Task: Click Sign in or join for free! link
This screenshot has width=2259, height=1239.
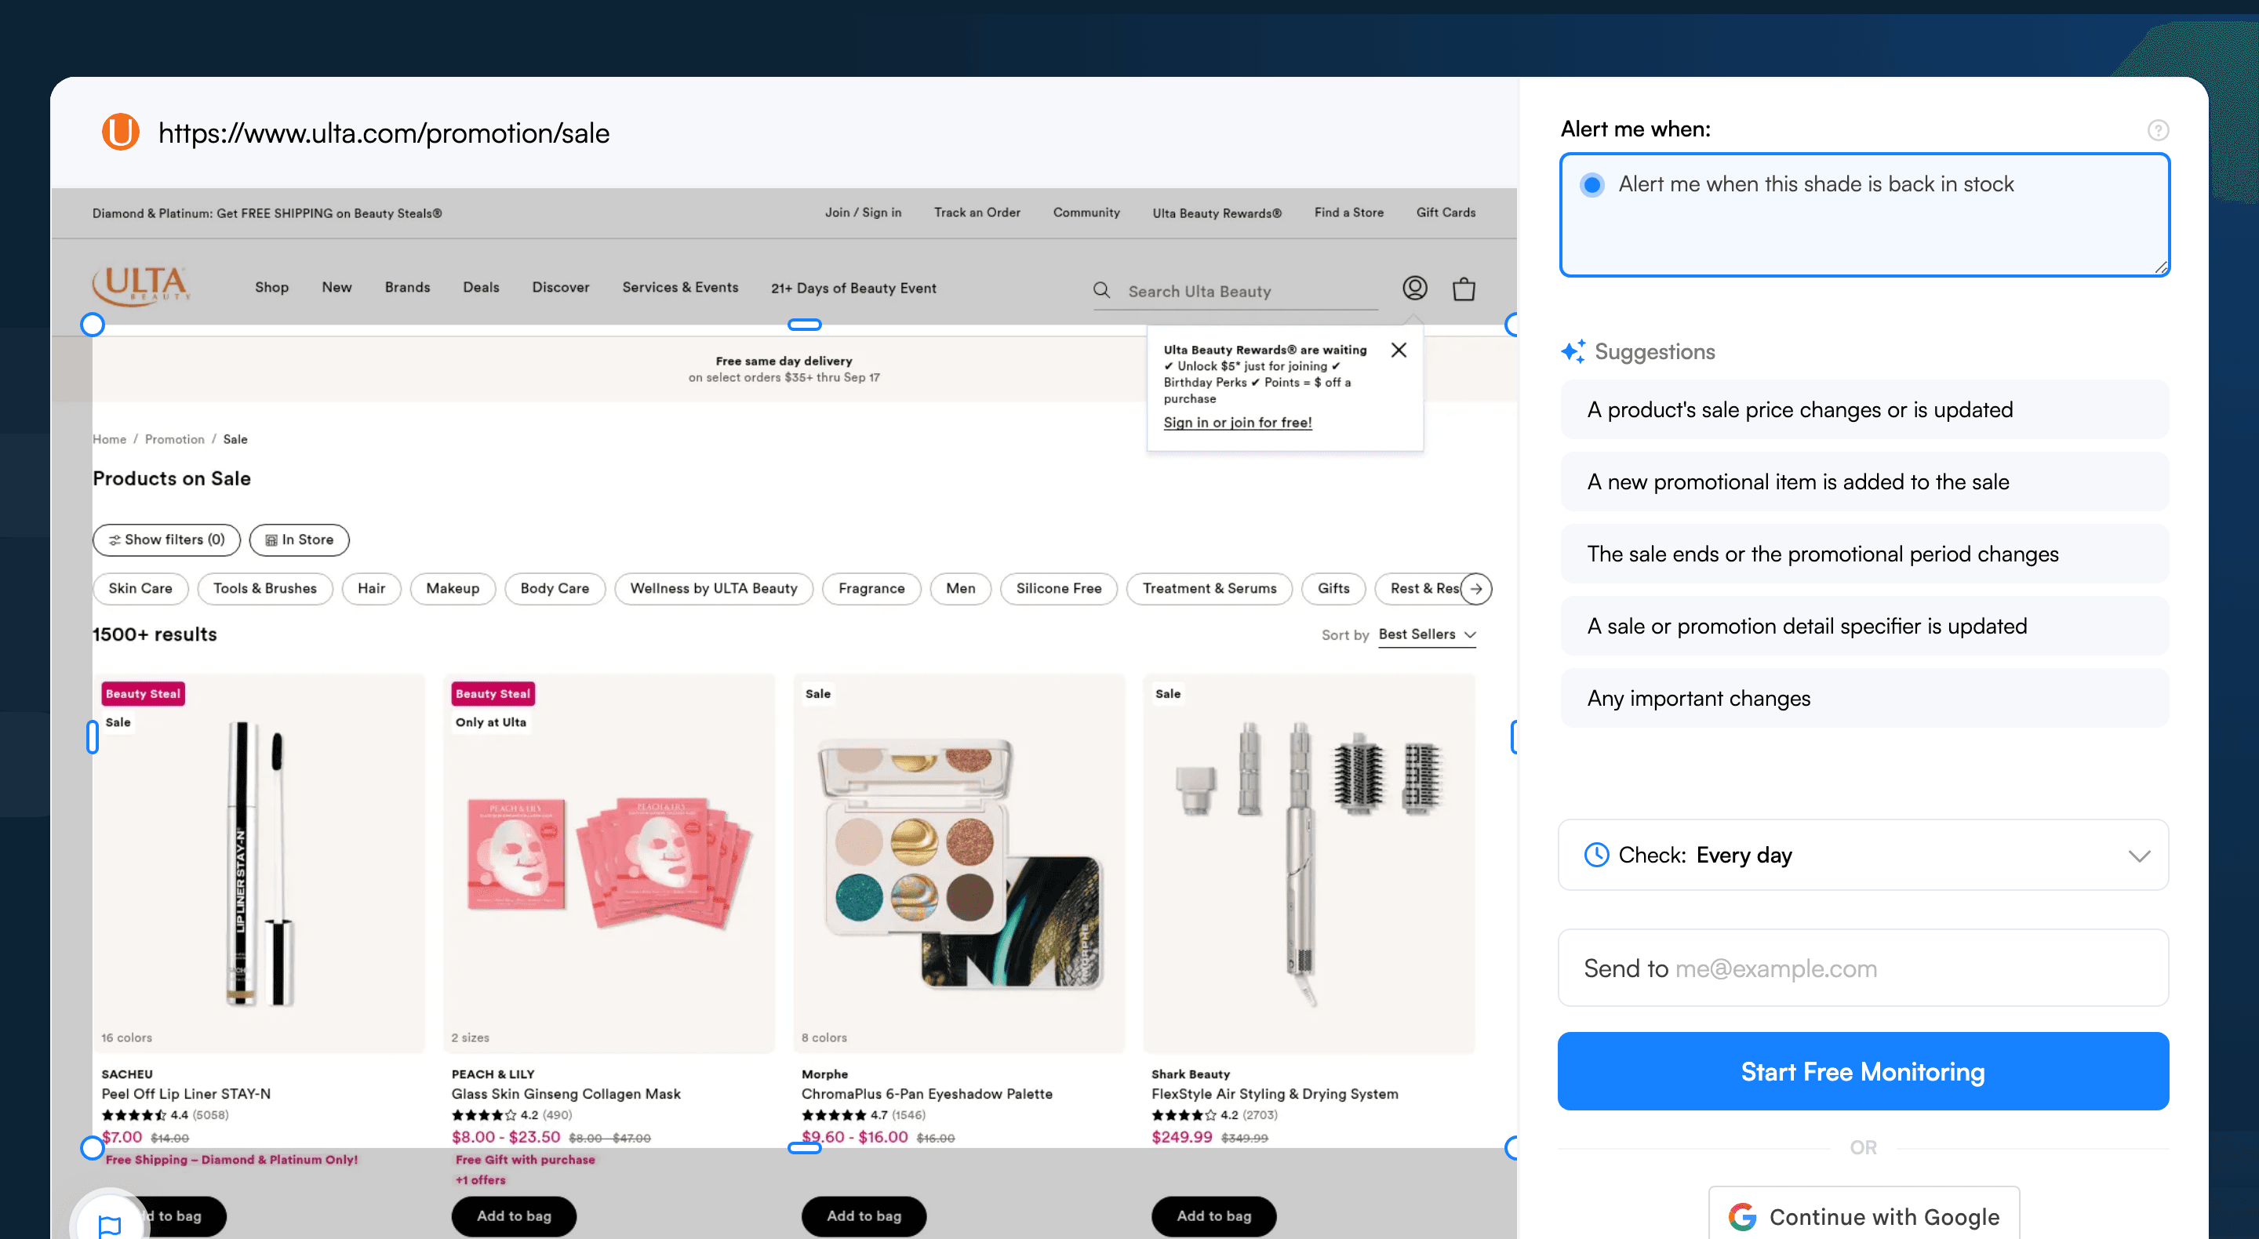Action: point(1238,423)
